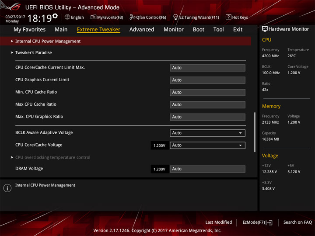Click the Max. CPU Graphics Ratio field
The height and width of the screenshot is (236, 315).
(207, 117)
